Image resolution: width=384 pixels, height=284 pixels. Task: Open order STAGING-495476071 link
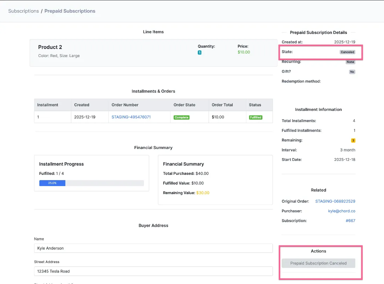131,117
